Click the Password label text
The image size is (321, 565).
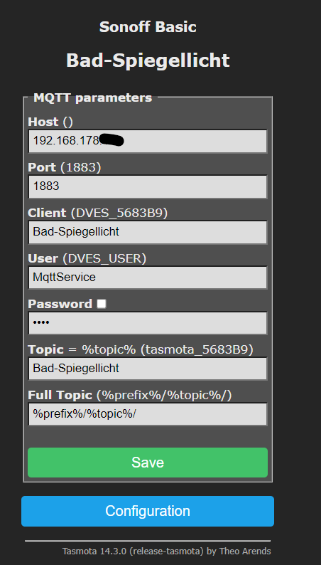click(60, 304)
